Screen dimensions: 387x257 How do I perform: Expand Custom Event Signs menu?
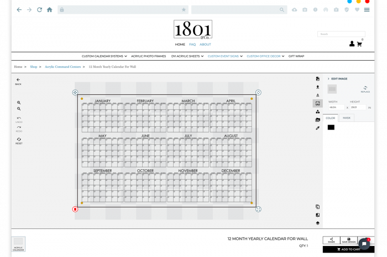225,56
